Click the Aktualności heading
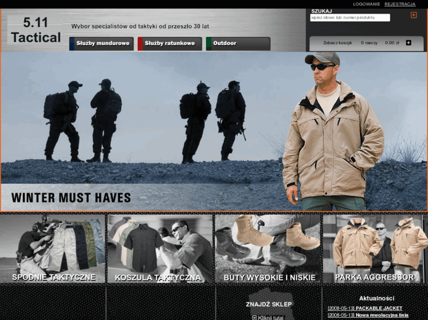Viewport: 428px width, 320px height. coord(377,298)
